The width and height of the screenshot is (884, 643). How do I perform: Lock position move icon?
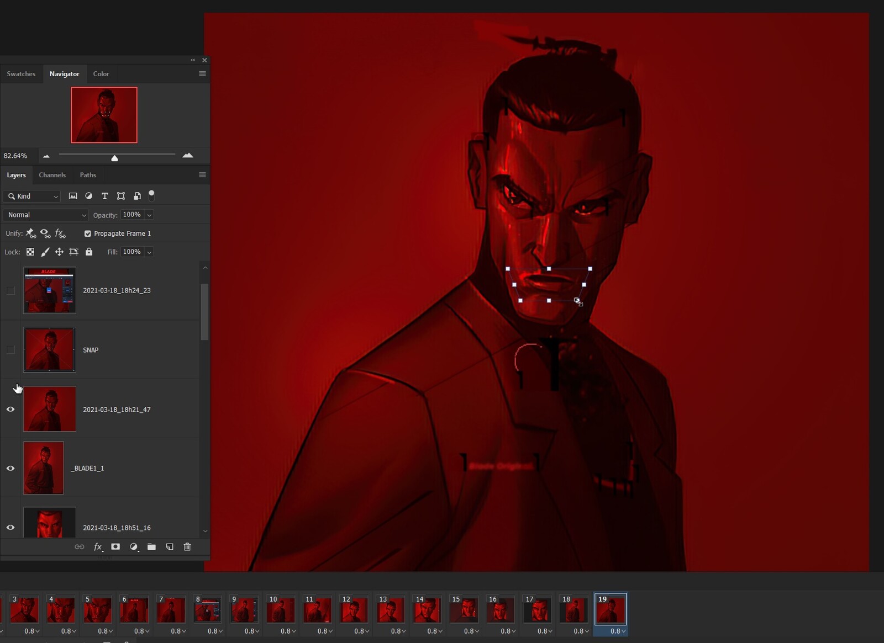click(x=59, y=252)
